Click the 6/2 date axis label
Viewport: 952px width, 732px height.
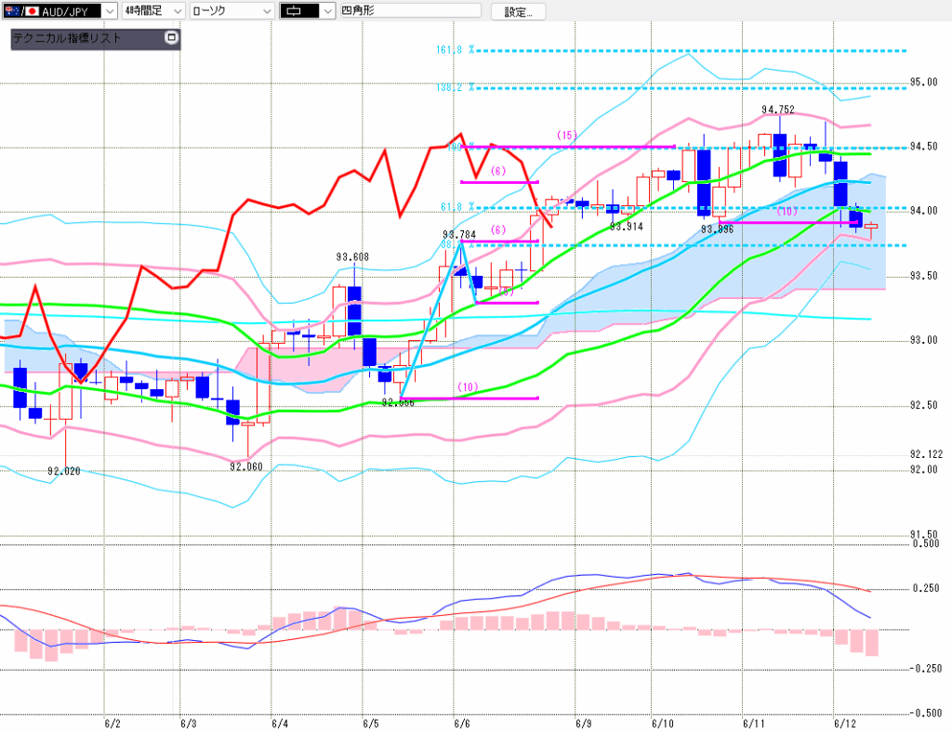(x=112, y=724)
